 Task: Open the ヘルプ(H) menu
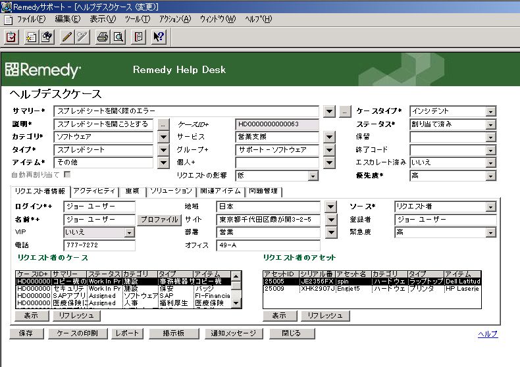[x=259, y=19]
